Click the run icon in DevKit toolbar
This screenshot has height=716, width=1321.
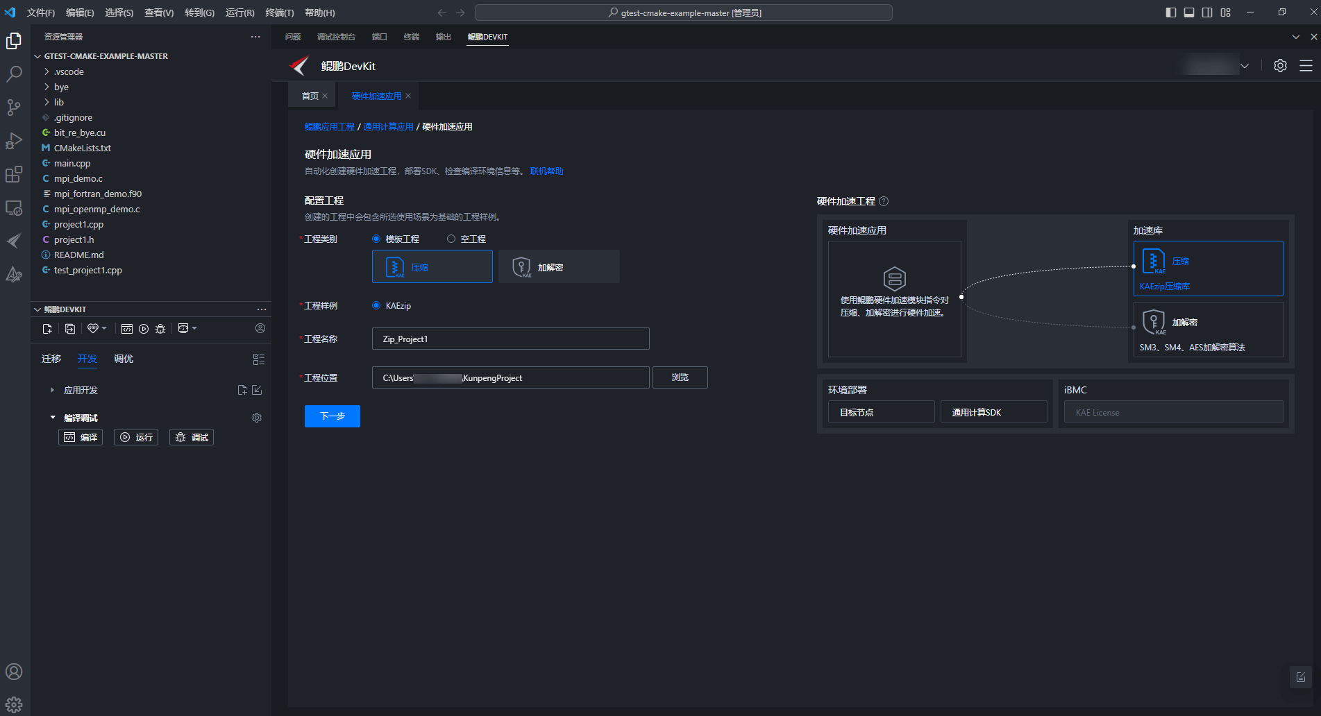(144, 329)
